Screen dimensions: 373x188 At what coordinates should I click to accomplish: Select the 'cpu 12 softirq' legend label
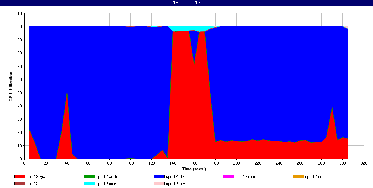pyautogui.click(x=109, y=176)
